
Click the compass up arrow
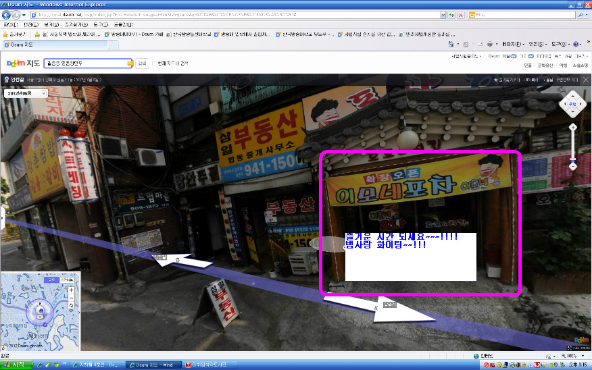573,97
